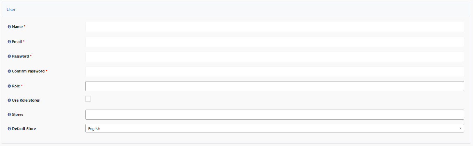Click the Default Store dropdown arrow
473x146 pixels.
tap(460, 128)
